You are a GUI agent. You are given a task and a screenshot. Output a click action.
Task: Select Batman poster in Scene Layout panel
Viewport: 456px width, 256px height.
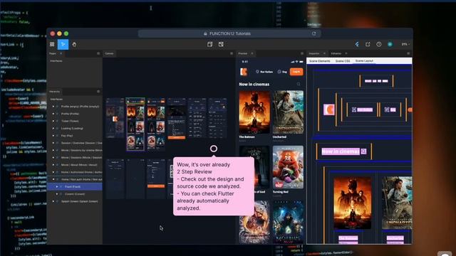point(352,203)
